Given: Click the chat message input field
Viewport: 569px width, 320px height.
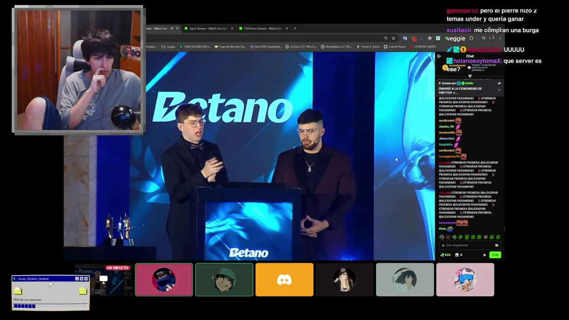Looking at the screenshot, I should pos(470,245).
